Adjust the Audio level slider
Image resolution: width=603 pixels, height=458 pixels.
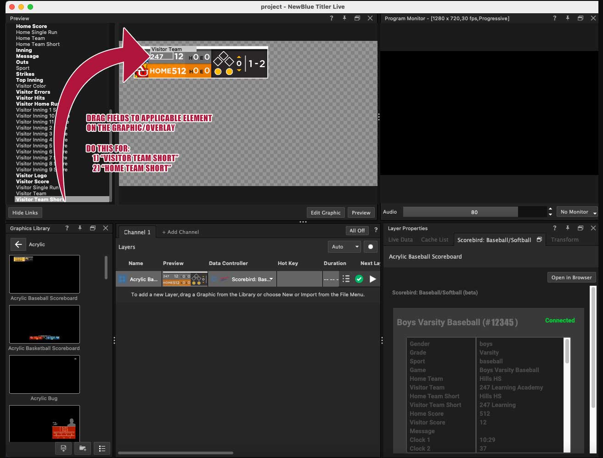(x=474, y=212)
